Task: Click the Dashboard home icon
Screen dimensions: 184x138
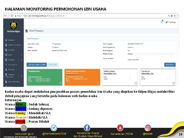Action: coord(6,40)
